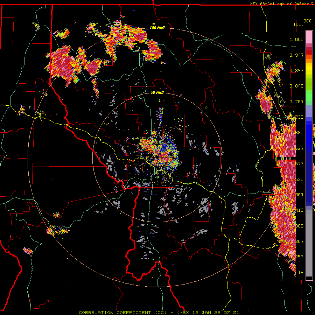This screenshot has width=315, height=315.
Task: Click the 0.840 scale value
Action: click(296, 86)
